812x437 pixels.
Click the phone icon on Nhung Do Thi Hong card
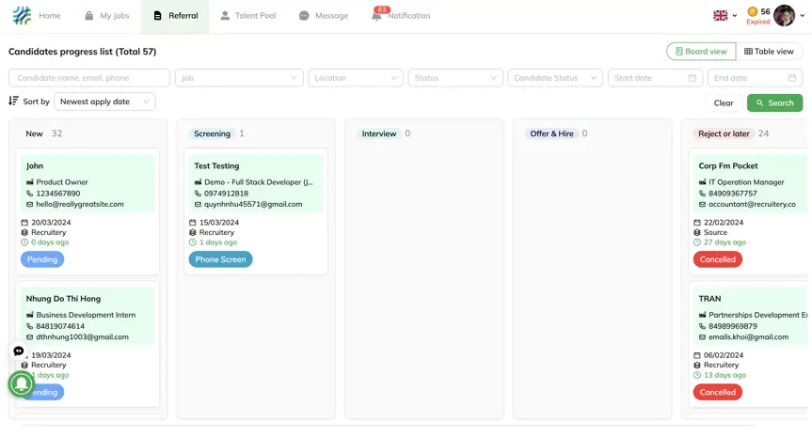[29, 326]
